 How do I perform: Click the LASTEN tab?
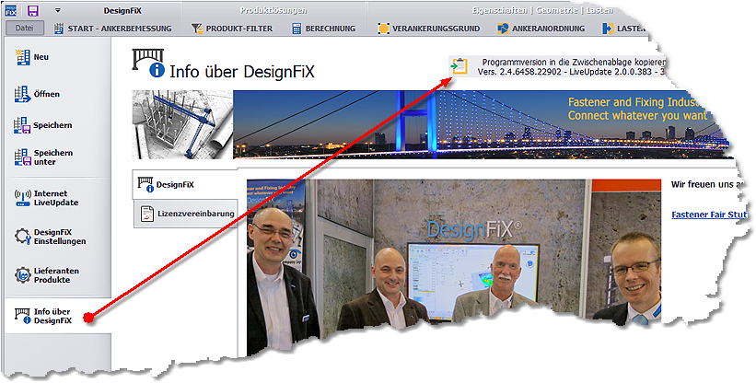[x=623, y=29]
